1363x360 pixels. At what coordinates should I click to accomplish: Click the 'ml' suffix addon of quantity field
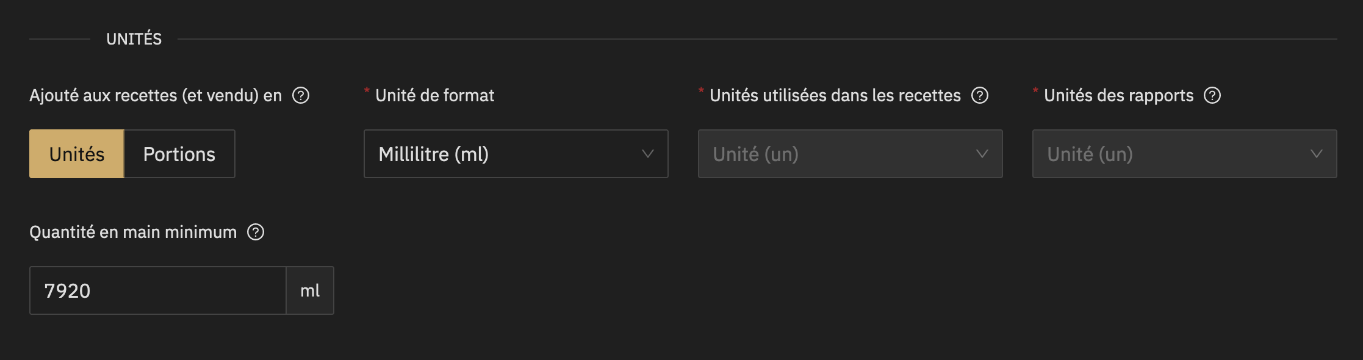pyautogui.click(x=310, y=290)
